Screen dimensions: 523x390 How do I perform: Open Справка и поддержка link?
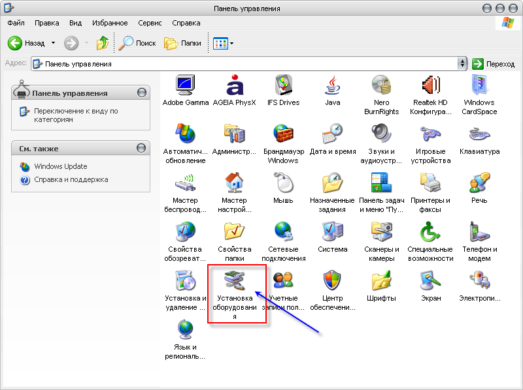(x=71, y=180)
